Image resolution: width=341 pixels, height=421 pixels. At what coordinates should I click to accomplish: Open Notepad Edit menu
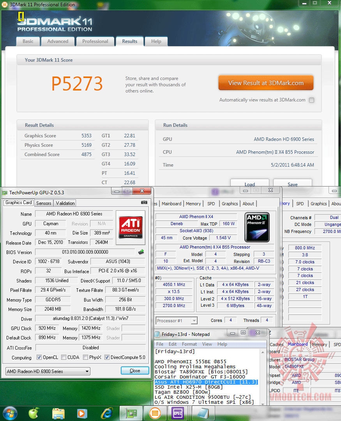point(173,344)
